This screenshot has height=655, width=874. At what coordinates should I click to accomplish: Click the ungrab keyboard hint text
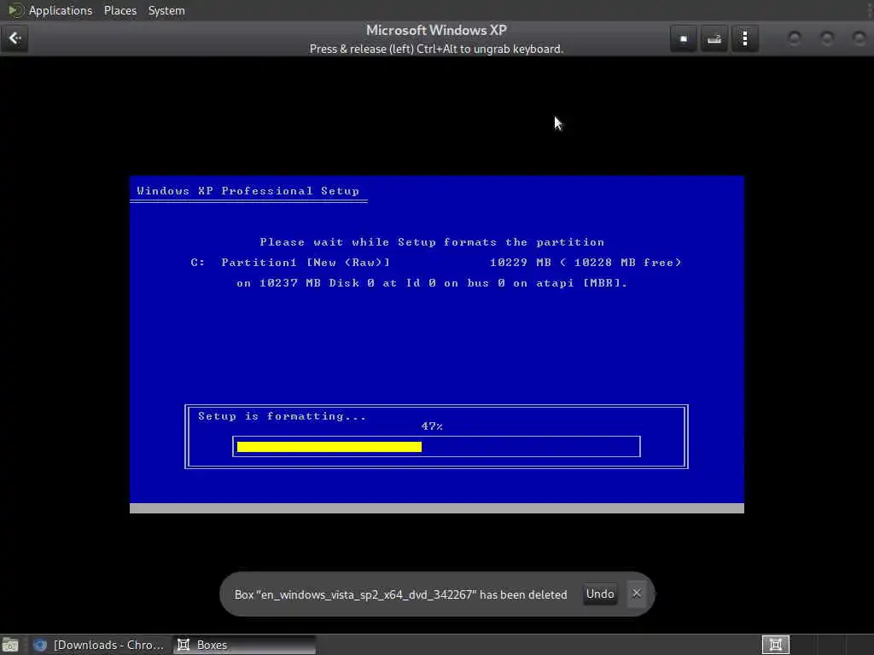click(x=436, y=49)
